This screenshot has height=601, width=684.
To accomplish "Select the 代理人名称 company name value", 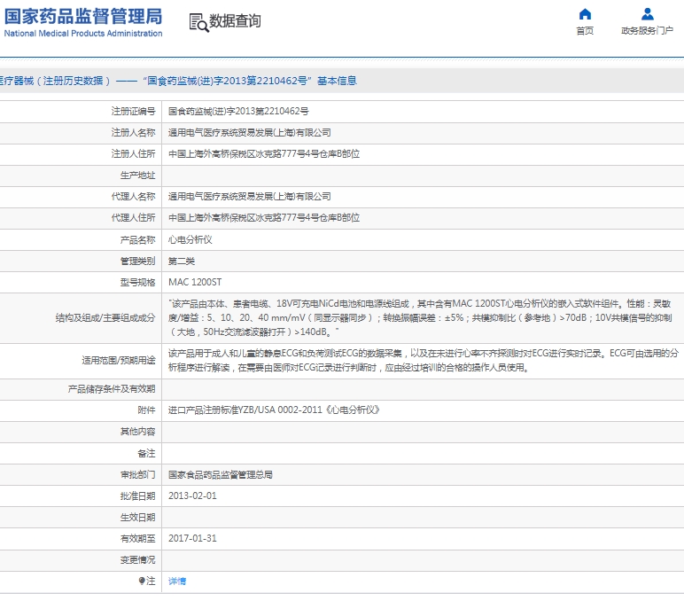I will pos(250,197).
